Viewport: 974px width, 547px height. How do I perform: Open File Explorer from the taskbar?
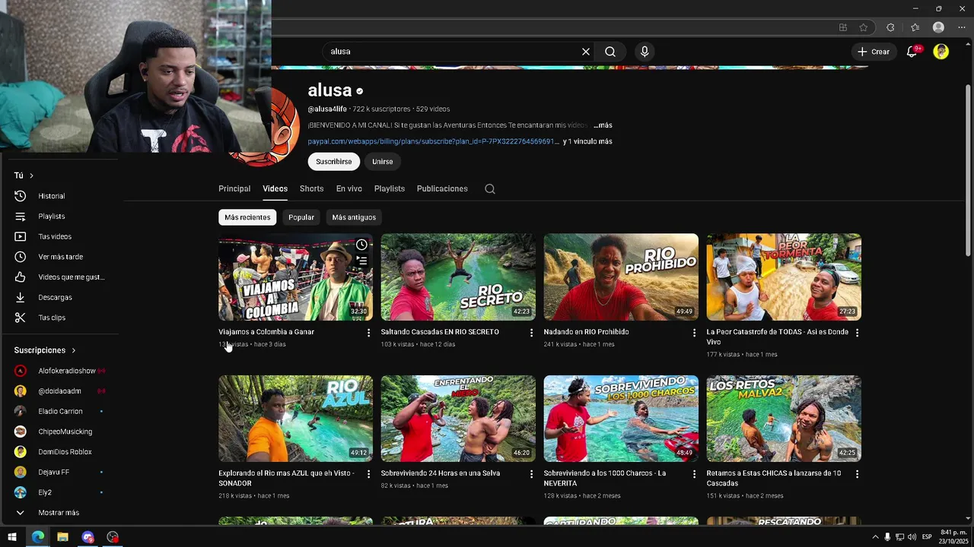[x=62, y=537]
